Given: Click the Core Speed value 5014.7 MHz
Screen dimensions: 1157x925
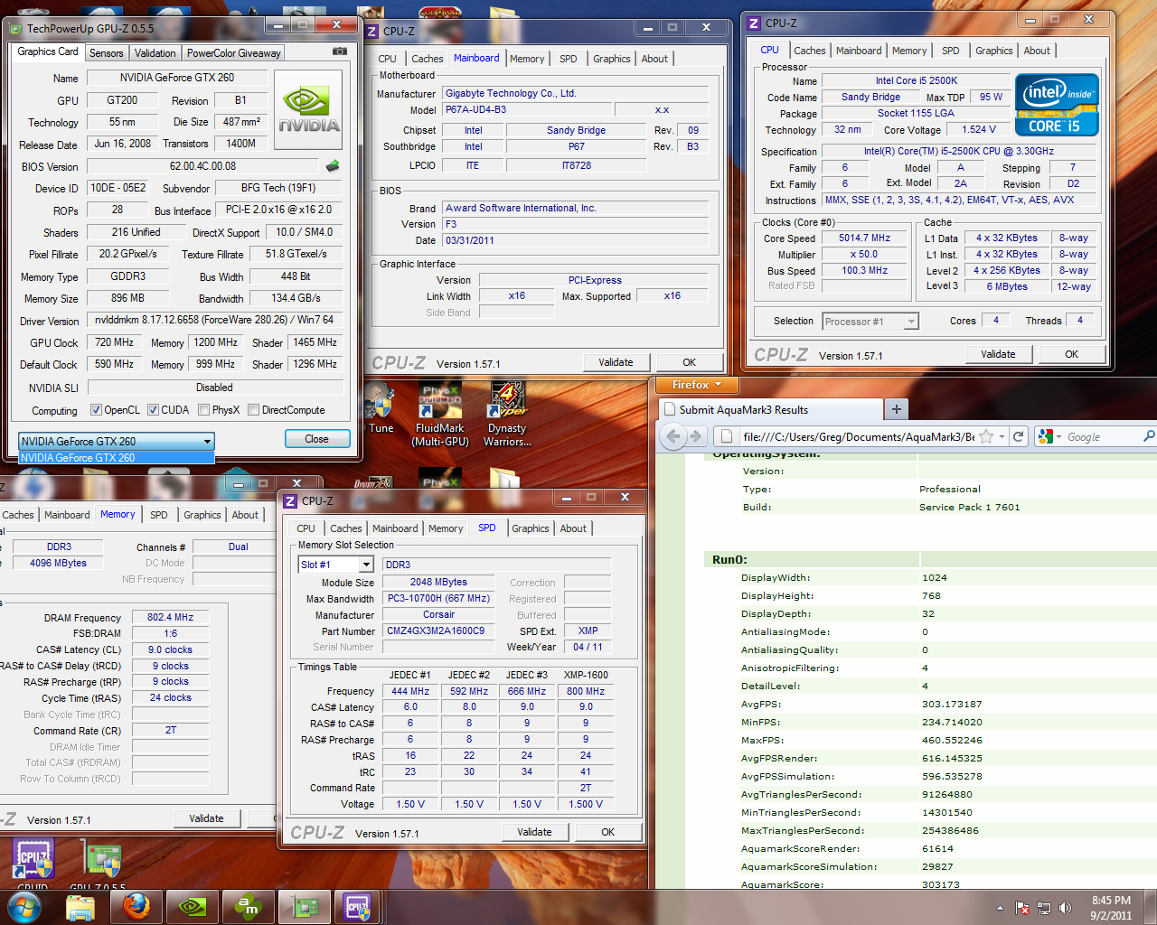Looking at the screenshot, I should click(x=864, y=238).
